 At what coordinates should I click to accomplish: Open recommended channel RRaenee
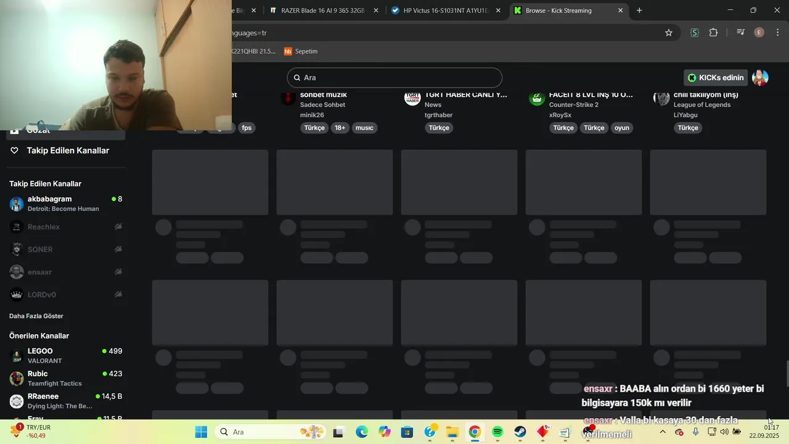click(66, 401)
